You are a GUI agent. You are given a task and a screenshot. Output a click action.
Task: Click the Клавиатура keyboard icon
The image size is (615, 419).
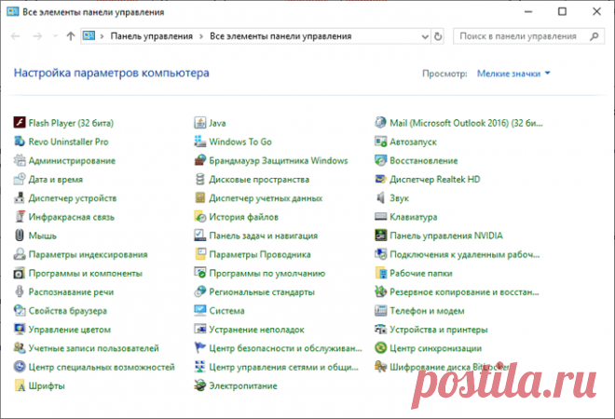[380, 217]
